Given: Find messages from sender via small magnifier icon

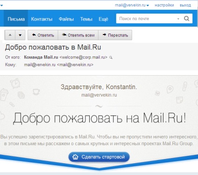Looking at the screenshot, I should pos(111,57).
